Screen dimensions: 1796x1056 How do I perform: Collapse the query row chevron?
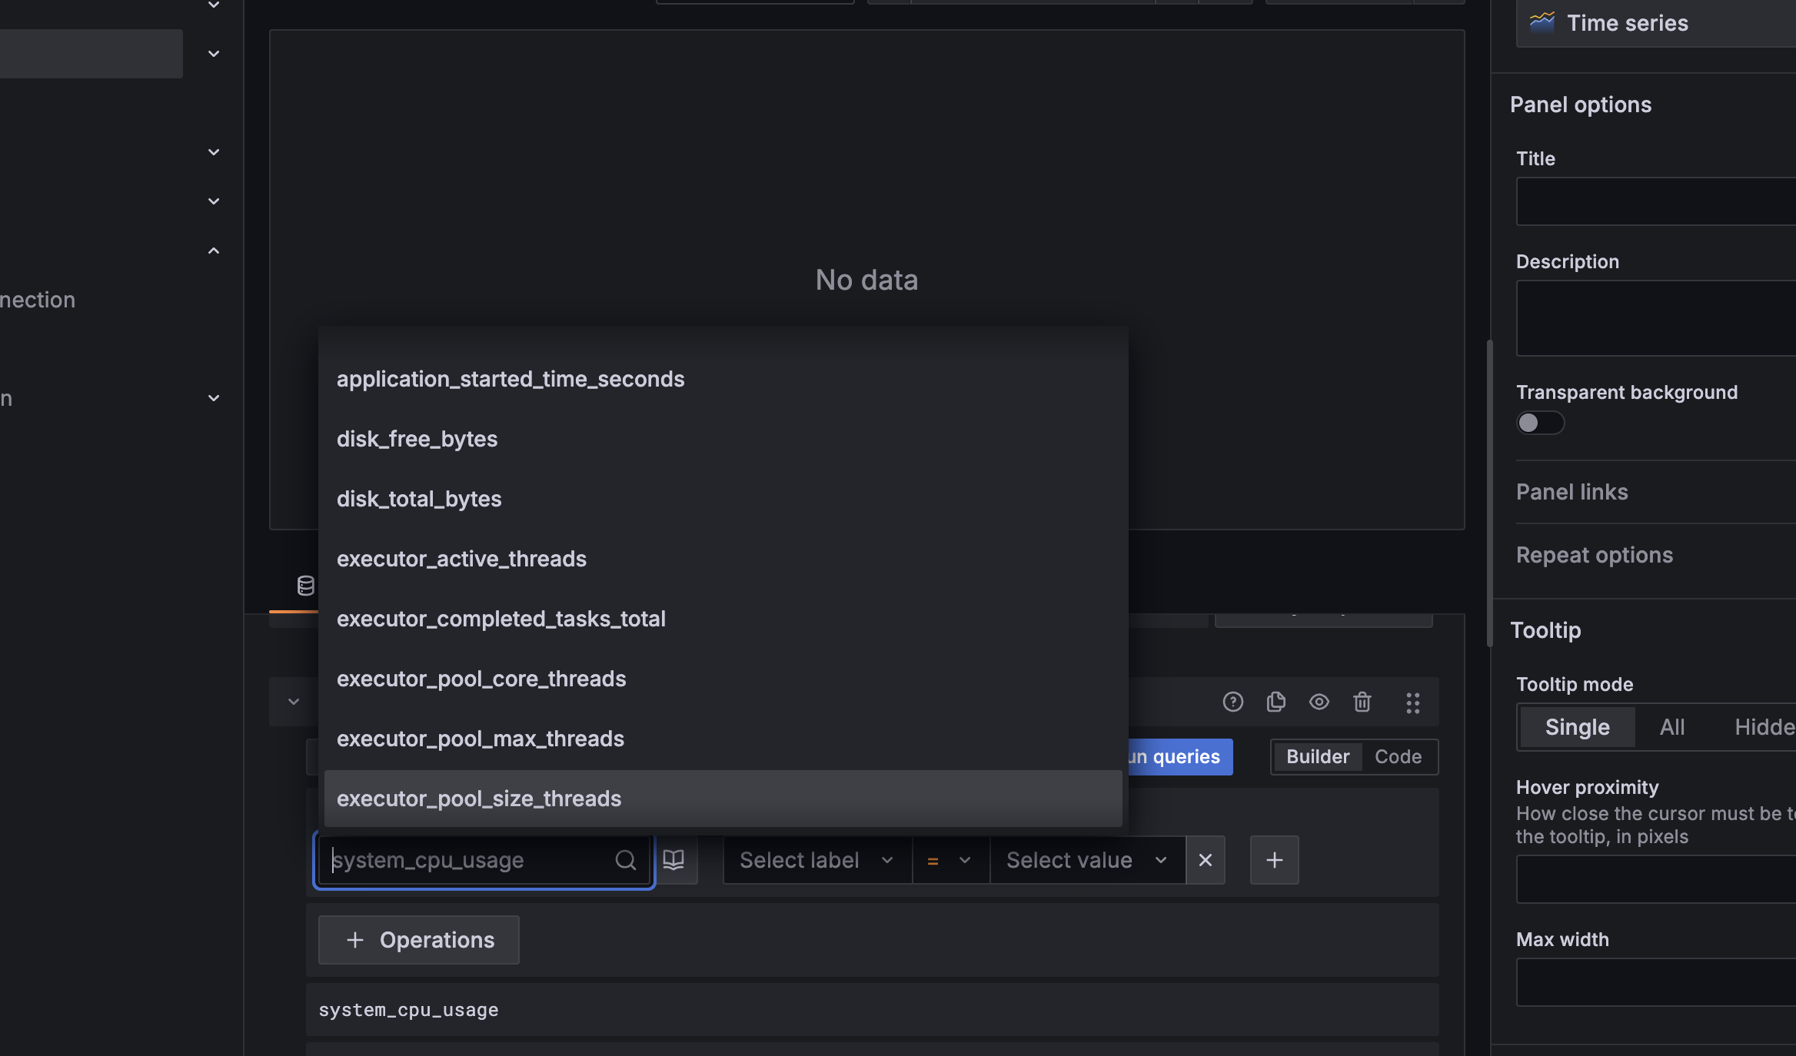294,702
